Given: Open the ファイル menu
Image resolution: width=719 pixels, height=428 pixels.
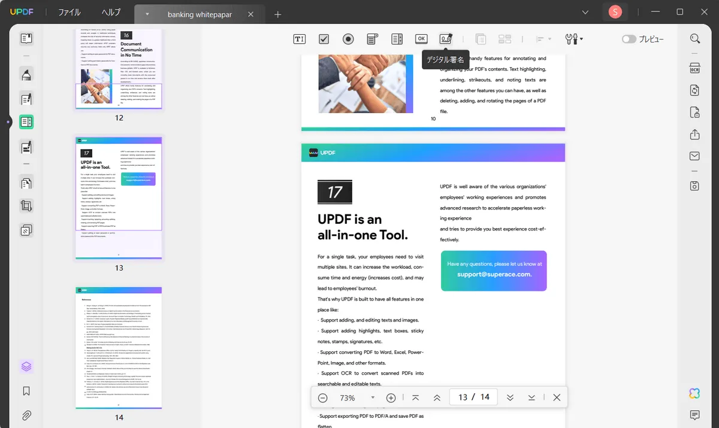Looking at the screenshot, I should pyautogui.click(x=70, y=13).
